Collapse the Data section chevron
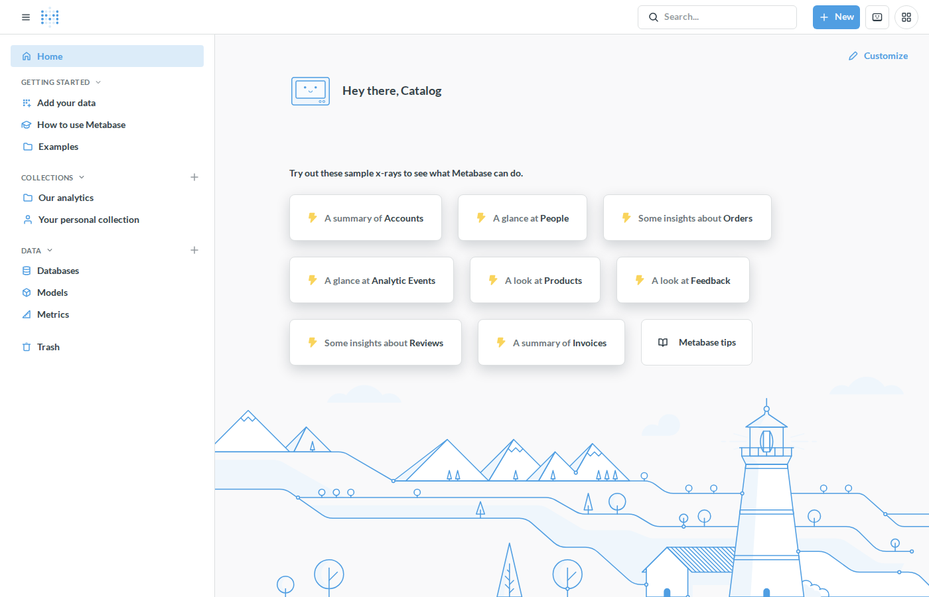Image resolution: width=929 pixels, height=597 pixels. (50, 250)
